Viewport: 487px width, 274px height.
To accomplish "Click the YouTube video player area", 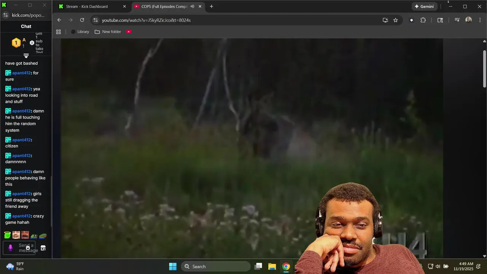I will 251,148.
